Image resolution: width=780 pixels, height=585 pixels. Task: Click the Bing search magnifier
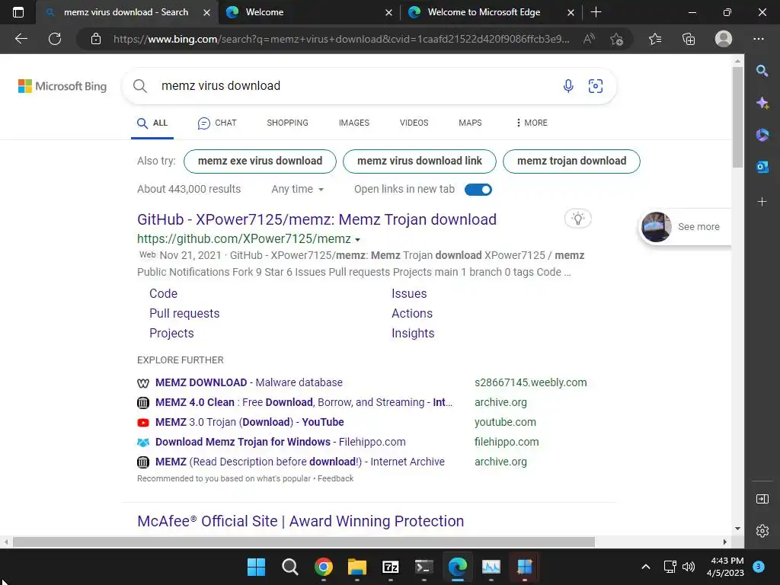140,86
